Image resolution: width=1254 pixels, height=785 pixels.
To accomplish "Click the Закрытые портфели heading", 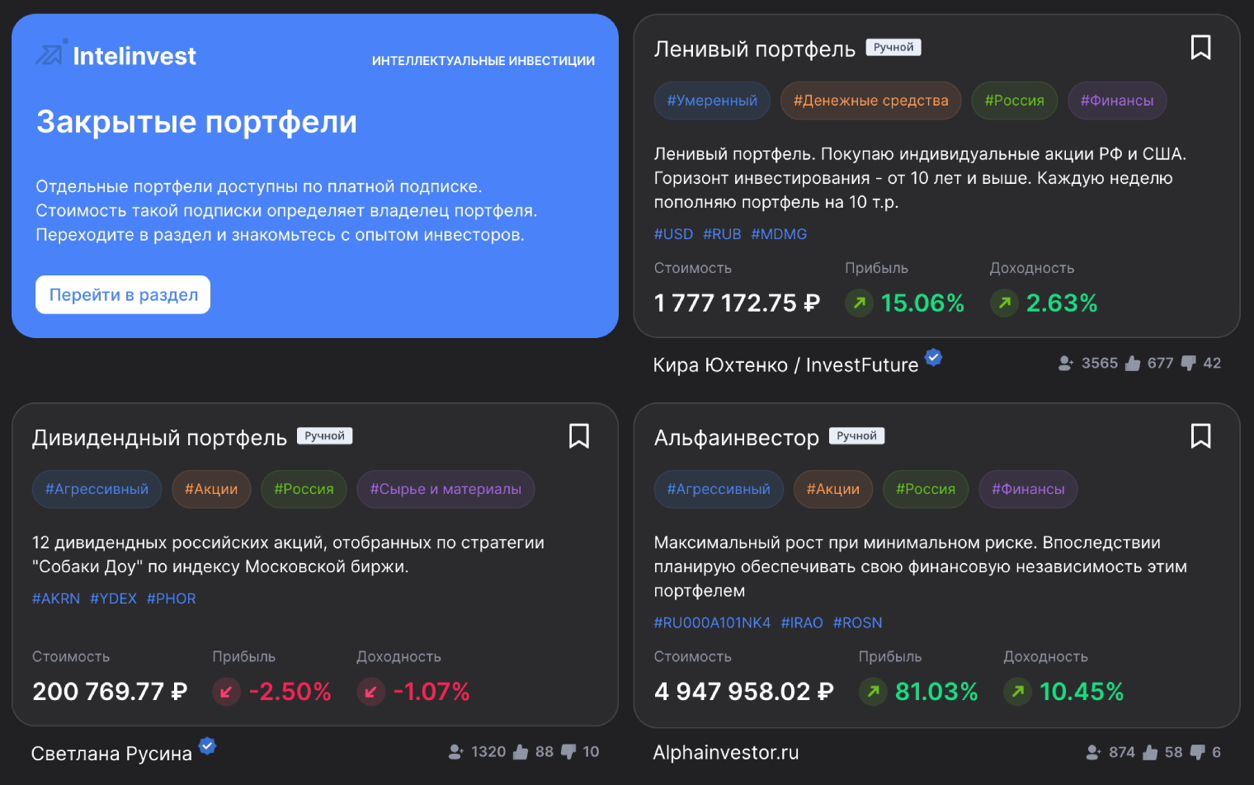I will 196,123.
